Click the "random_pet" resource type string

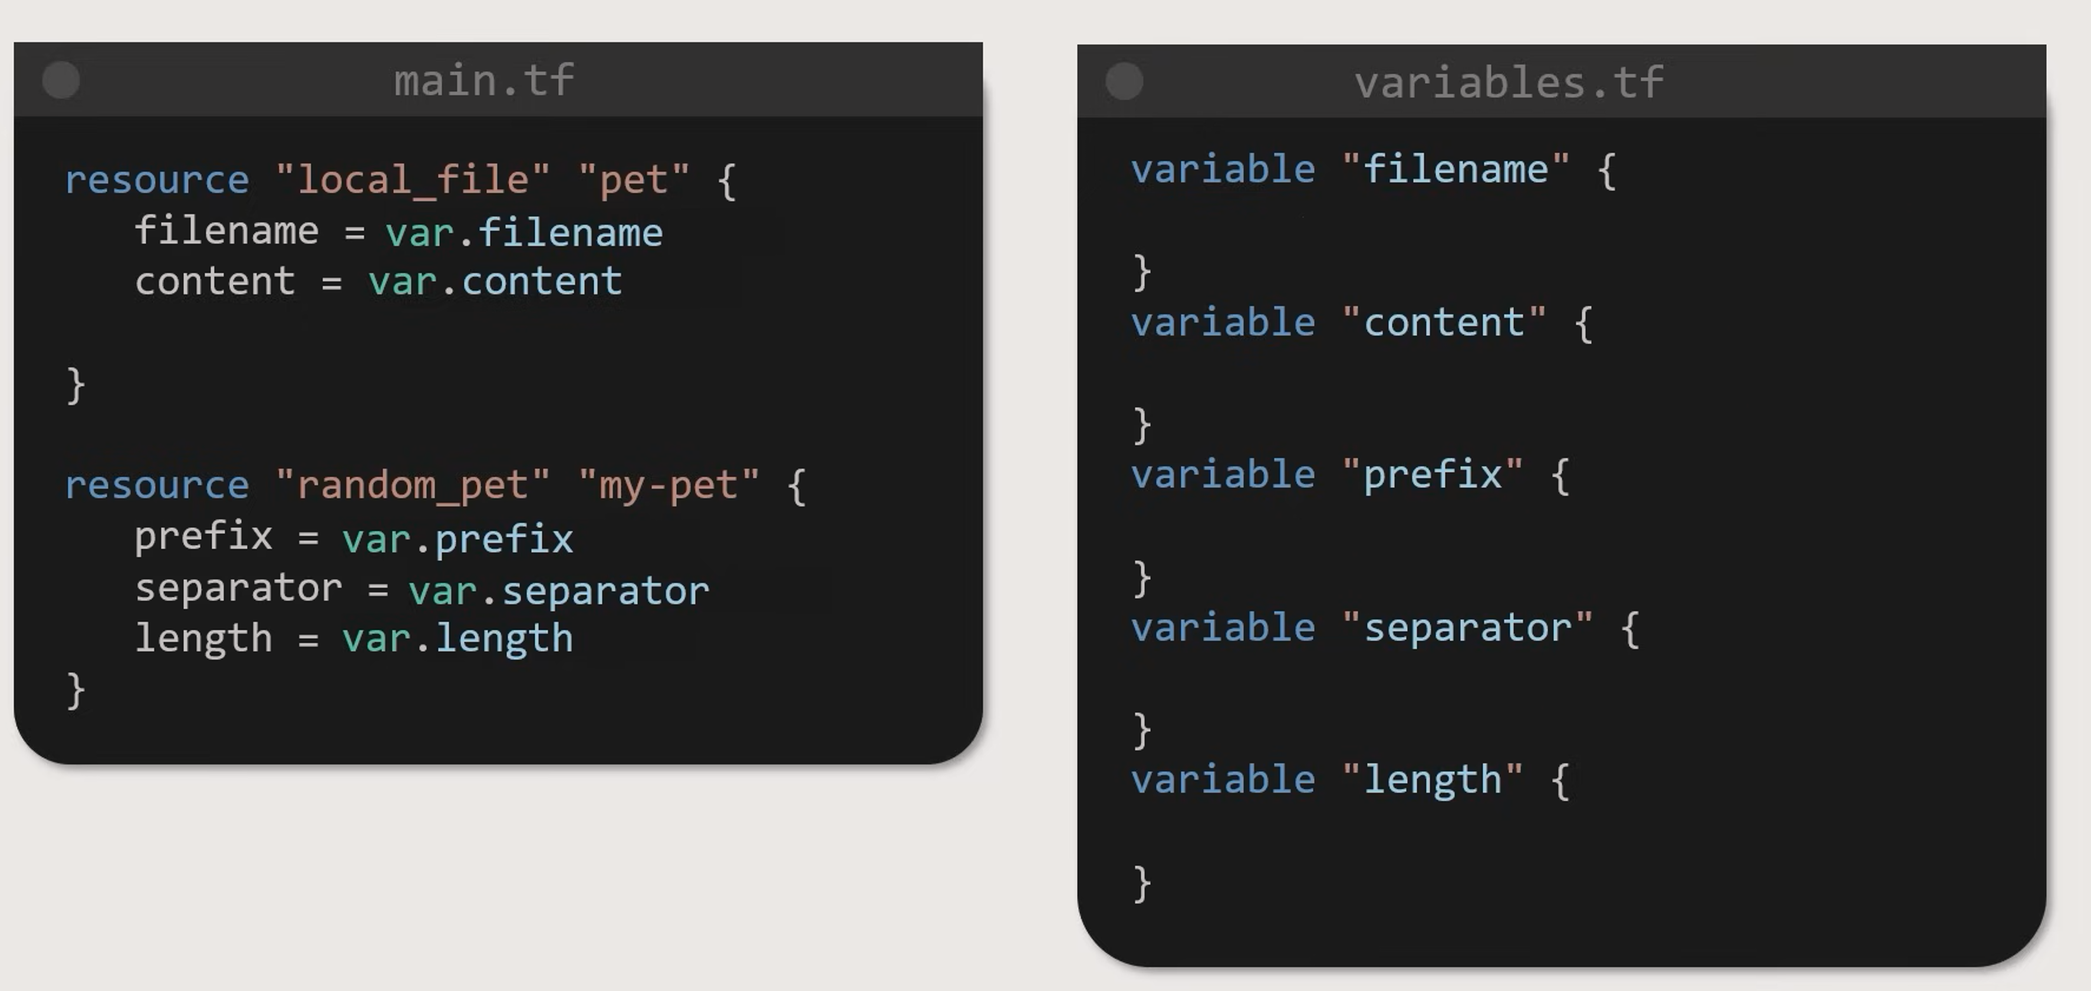tap(412, 485)
